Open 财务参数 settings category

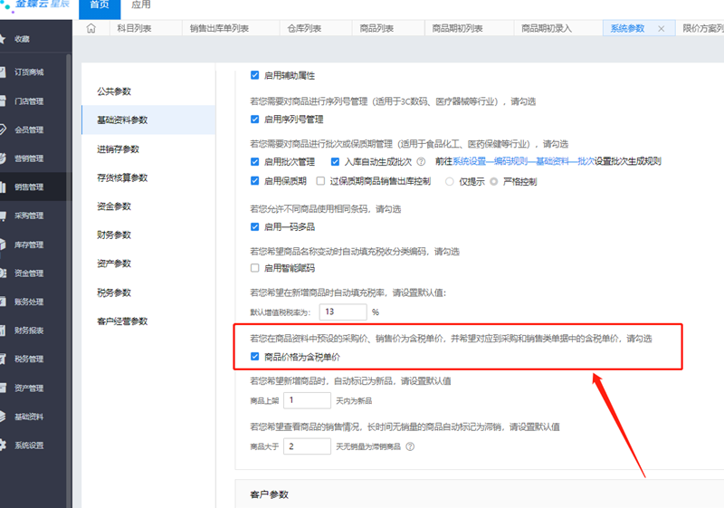114,235
